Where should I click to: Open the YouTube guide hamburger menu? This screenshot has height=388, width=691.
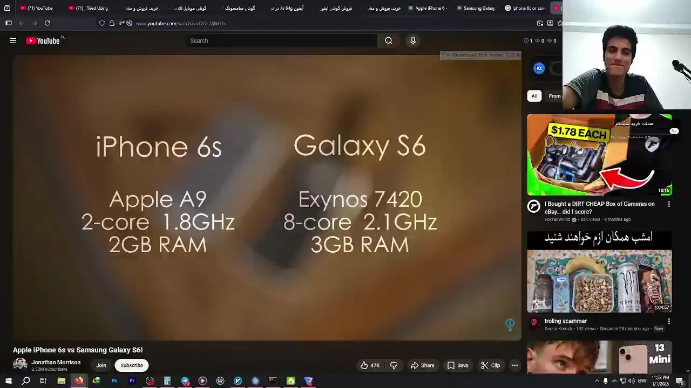(x=13, y=40)
